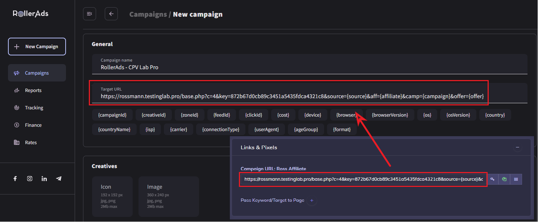Select the {countryName} macro chip

coord(114,129)
